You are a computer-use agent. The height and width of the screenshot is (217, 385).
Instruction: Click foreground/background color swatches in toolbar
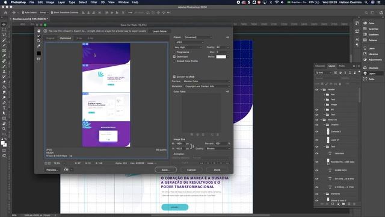tap(4, 143)
